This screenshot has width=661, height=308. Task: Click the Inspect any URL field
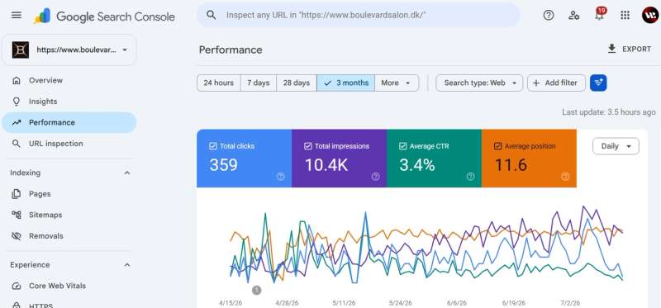[359, 15]
